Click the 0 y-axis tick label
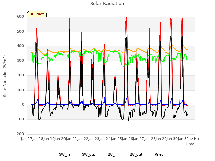 pos(23,105)
